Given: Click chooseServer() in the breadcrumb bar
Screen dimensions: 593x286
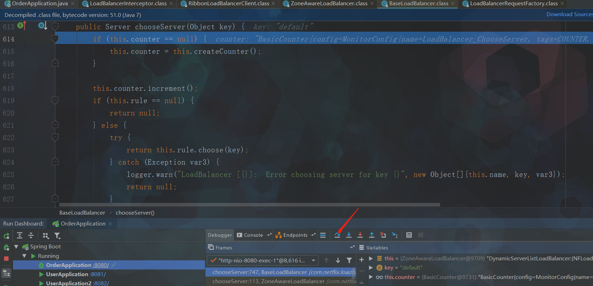Looking at the screenshot, I should [x=135, y=213].
